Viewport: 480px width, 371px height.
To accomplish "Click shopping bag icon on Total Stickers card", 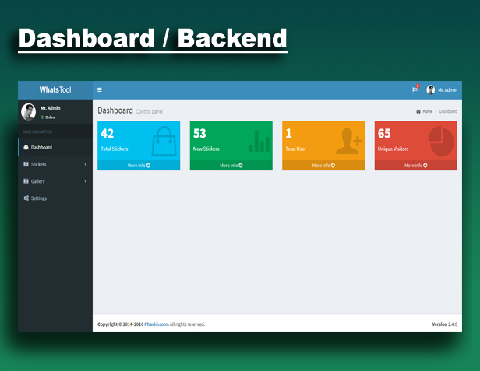I will click(x=164, y=142).
